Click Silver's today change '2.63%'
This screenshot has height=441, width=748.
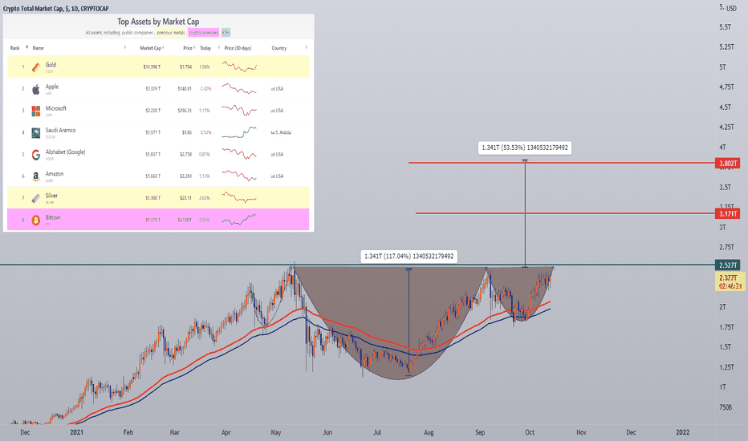(205, 198)
